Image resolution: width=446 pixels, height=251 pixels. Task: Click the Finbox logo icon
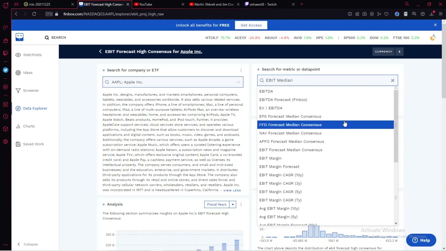20,37
